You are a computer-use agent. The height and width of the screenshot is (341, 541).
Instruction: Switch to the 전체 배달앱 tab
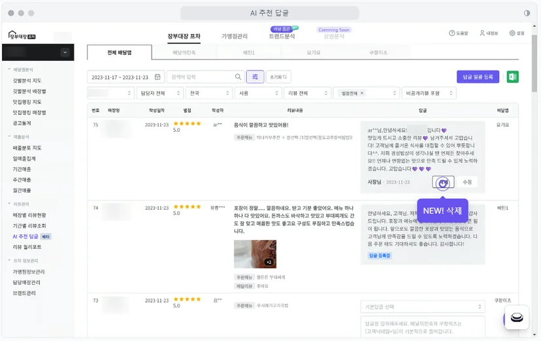(120, 52)
